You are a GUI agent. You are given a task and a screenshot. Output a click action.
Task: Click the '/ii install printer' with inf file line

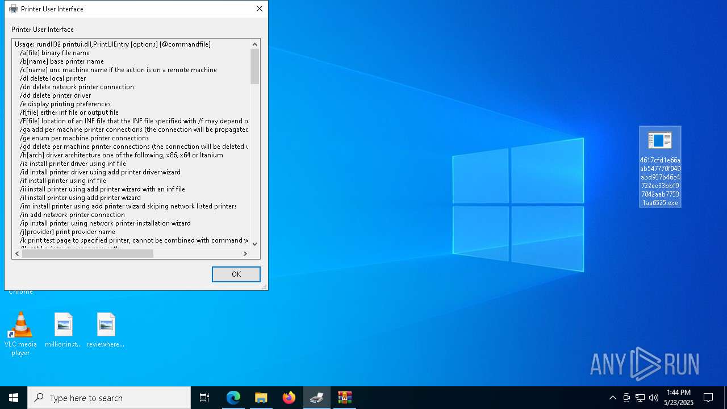[102, 189]
